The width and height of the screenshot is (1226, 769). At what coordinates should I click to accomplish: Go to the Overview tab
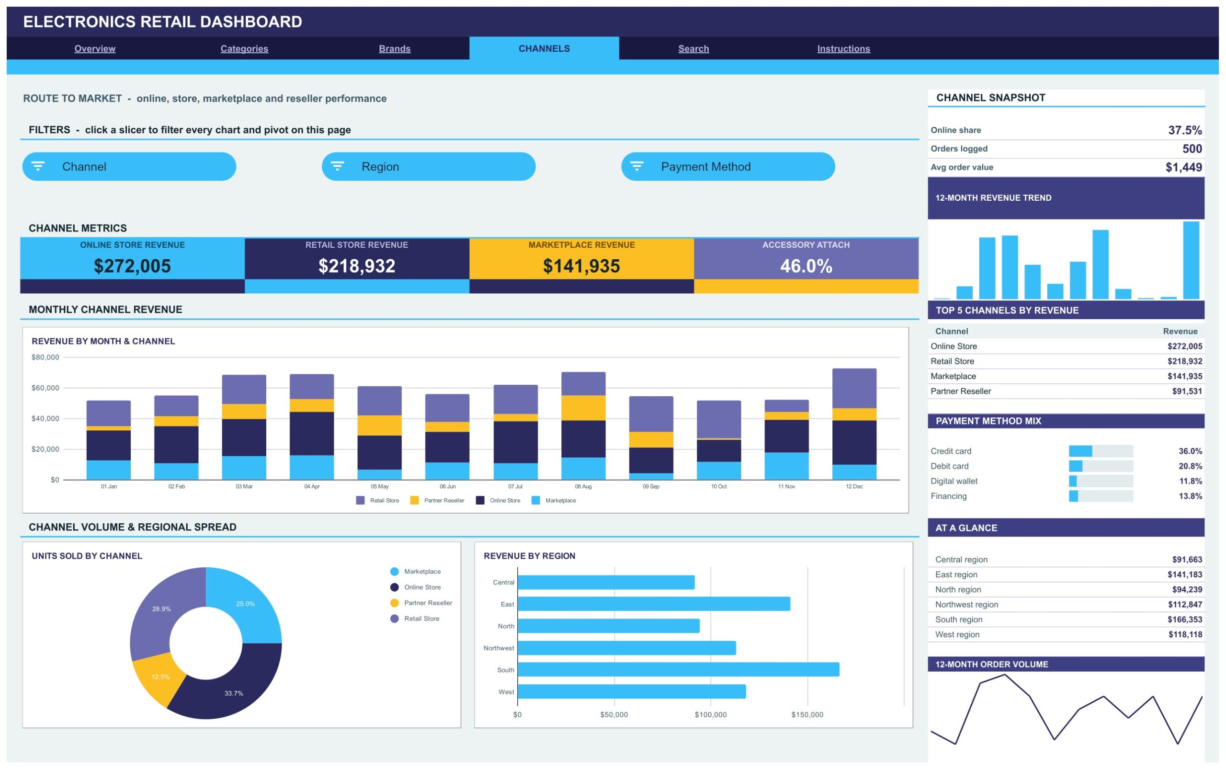pos(95,48)
